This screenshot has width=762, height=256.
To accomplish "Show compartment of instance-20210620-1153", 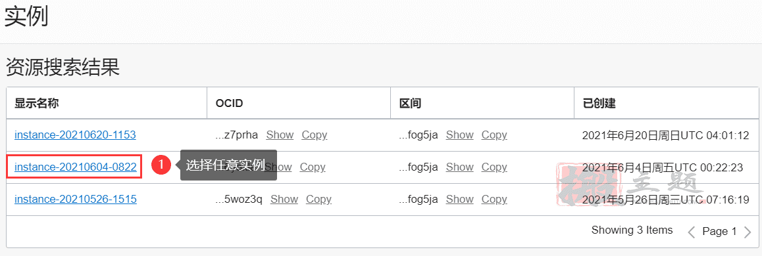I will (460, 135).
